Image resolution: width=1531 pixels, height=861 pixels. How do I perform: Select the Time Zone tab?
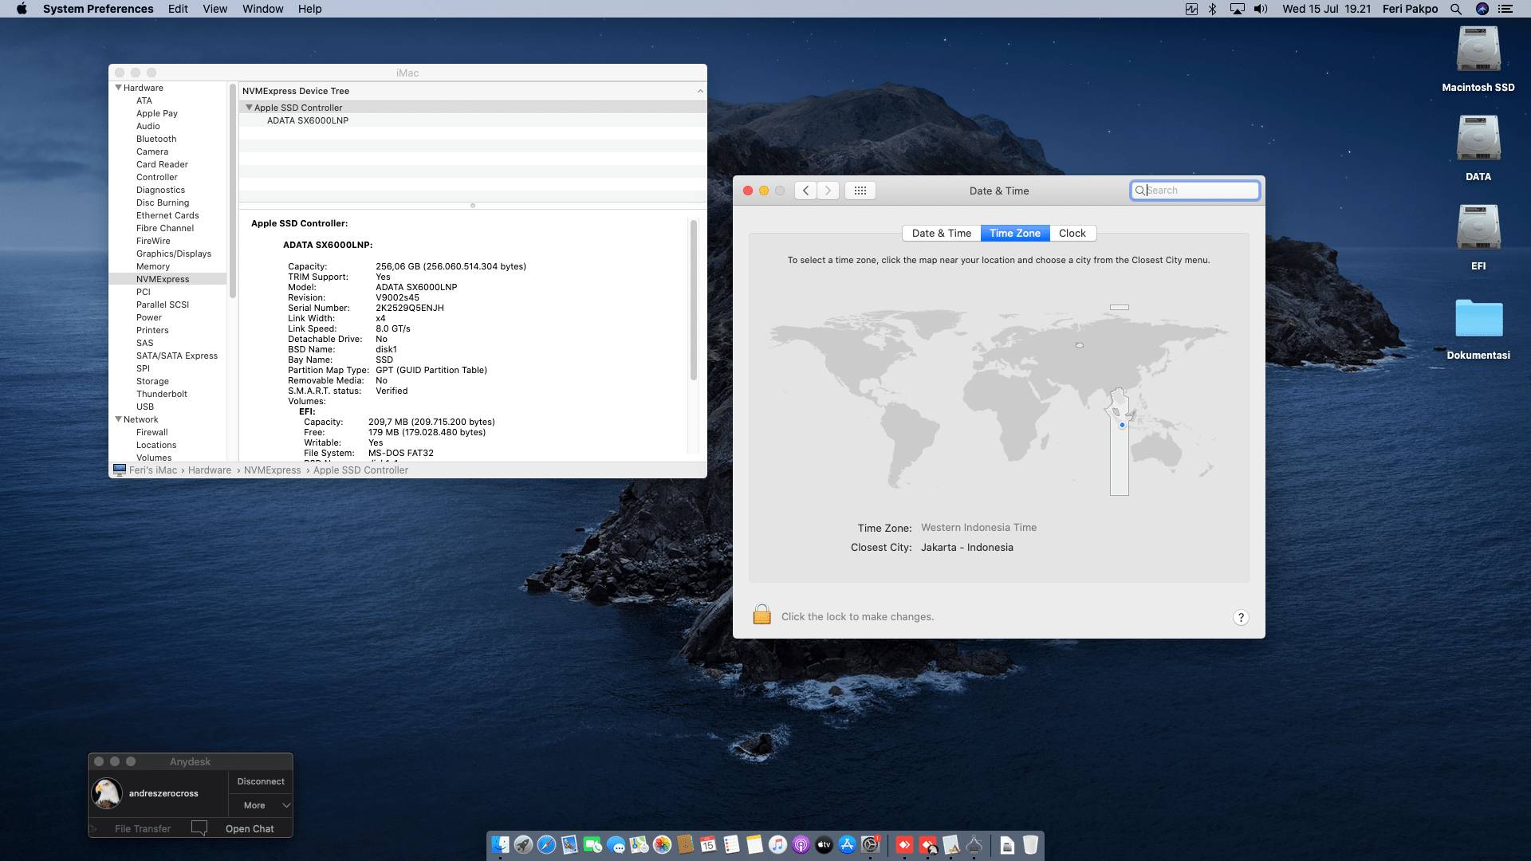1014,233
